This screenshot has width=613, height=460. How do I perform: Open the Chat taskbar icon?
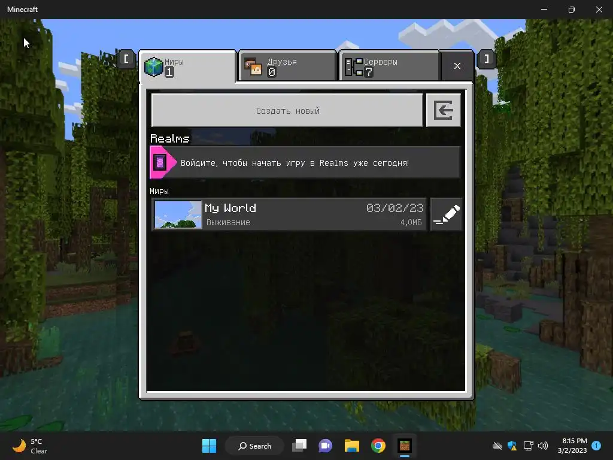point(325,446)
